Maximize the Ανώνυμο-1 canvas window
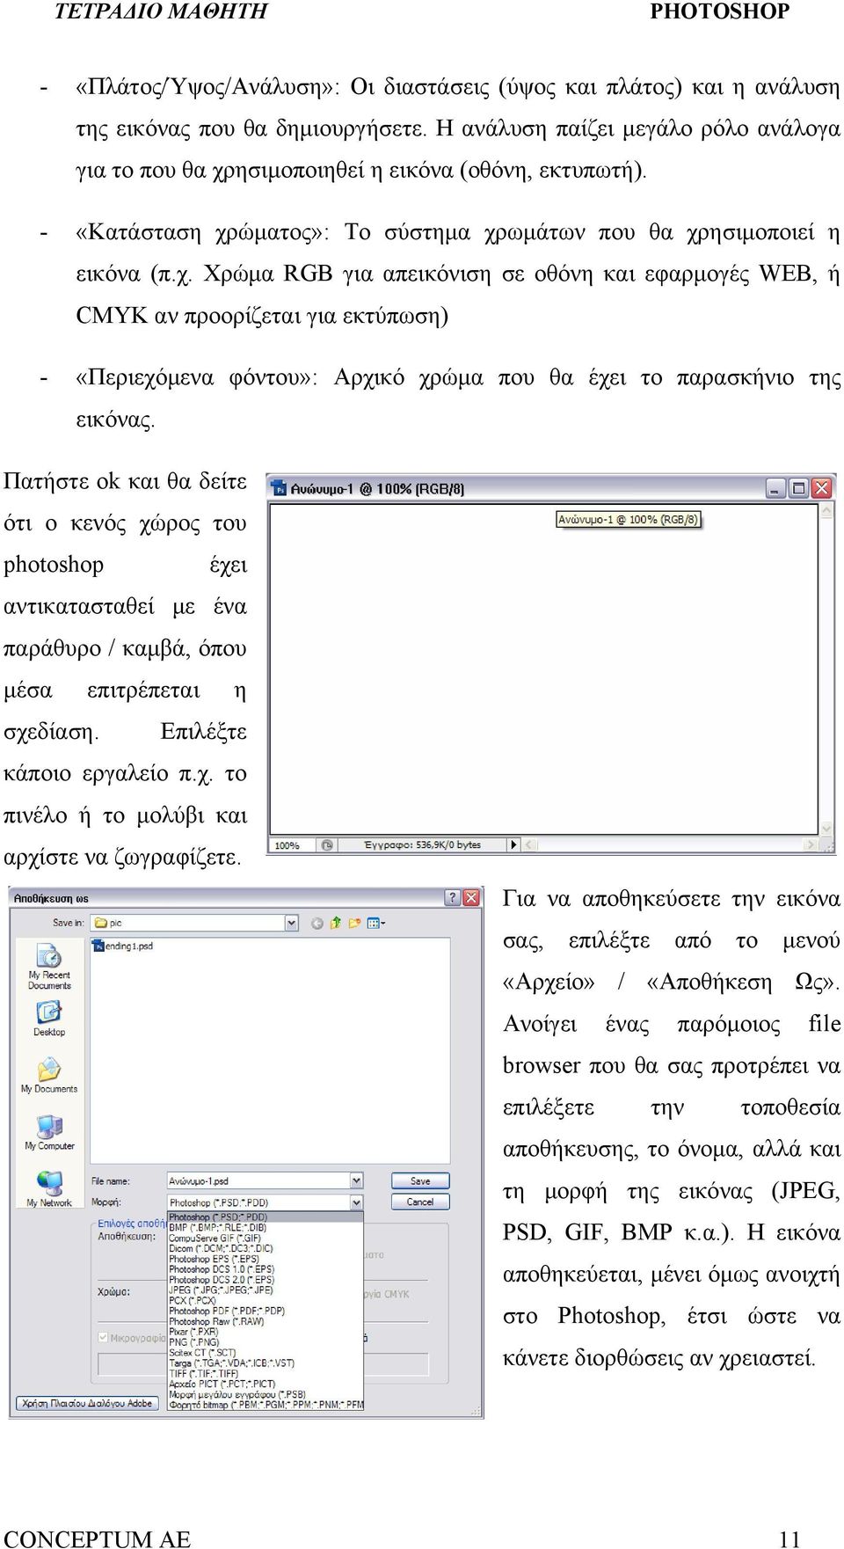The width and height of the screenshot is (844, 1549). (798, 488)
